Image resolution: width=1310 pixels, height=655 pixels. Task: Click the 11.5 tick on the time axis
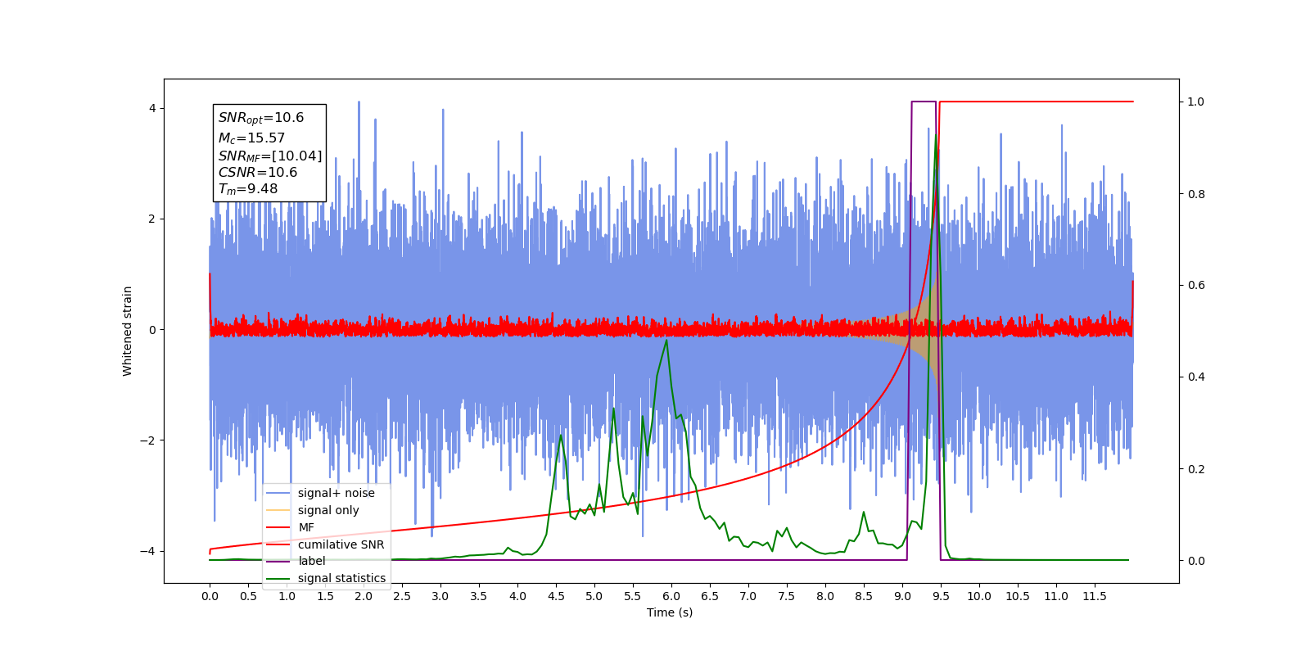tap(1095, 596)
